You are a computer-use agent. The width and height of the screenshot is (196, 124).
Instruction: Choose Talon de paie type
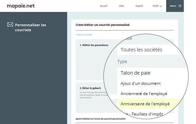(135, 73)
